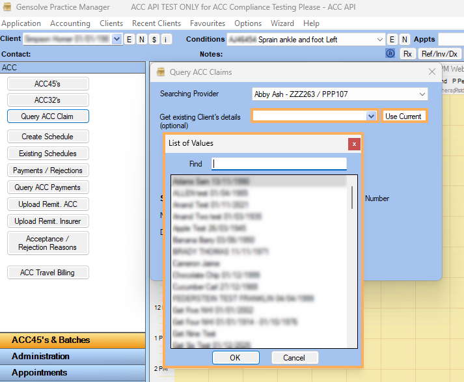464x382 pixels.
Task: Open the Accounting menu
Action: click(70, 23)
